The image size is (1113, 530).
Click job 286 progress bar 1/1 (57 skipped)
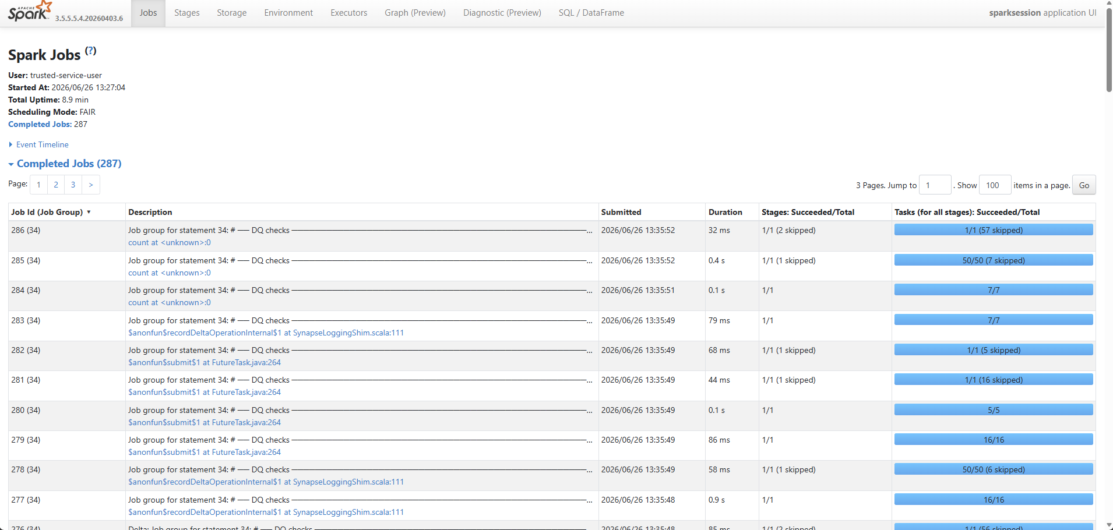[994, 230]
